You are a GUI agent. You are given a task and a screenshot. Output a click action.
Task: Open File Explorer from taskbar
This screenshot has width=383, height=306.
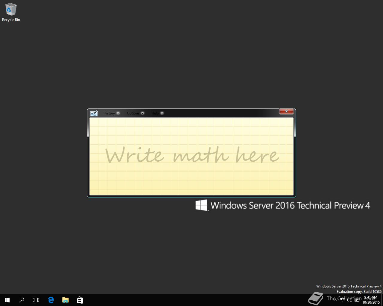[x=65, y=300]
